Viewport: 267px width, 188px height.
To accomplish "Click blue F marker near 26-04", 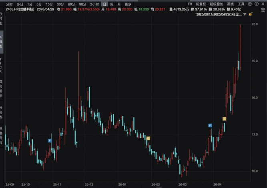I will [x=210, y=125].
